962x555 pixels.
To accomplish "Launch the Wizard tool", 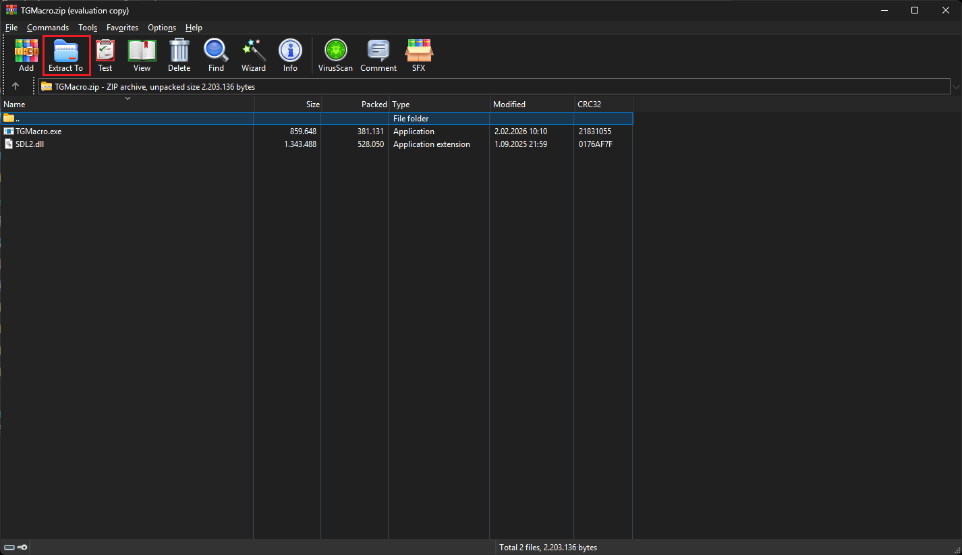I will (254, 55).
